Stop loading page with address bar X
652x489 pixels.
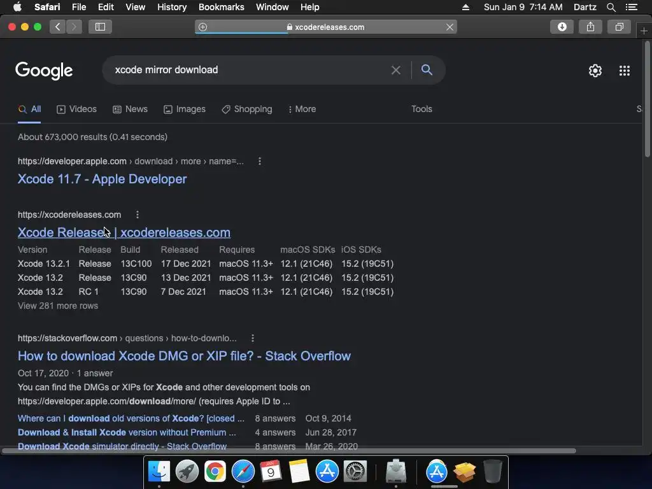coord(450,27)
